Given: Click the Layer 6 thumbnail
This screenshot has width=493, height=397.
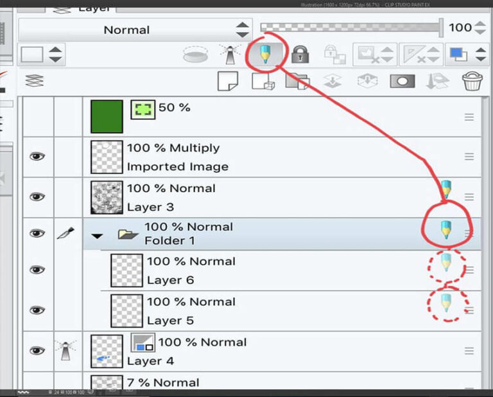Looking at the screenshot, I should 126,270.
